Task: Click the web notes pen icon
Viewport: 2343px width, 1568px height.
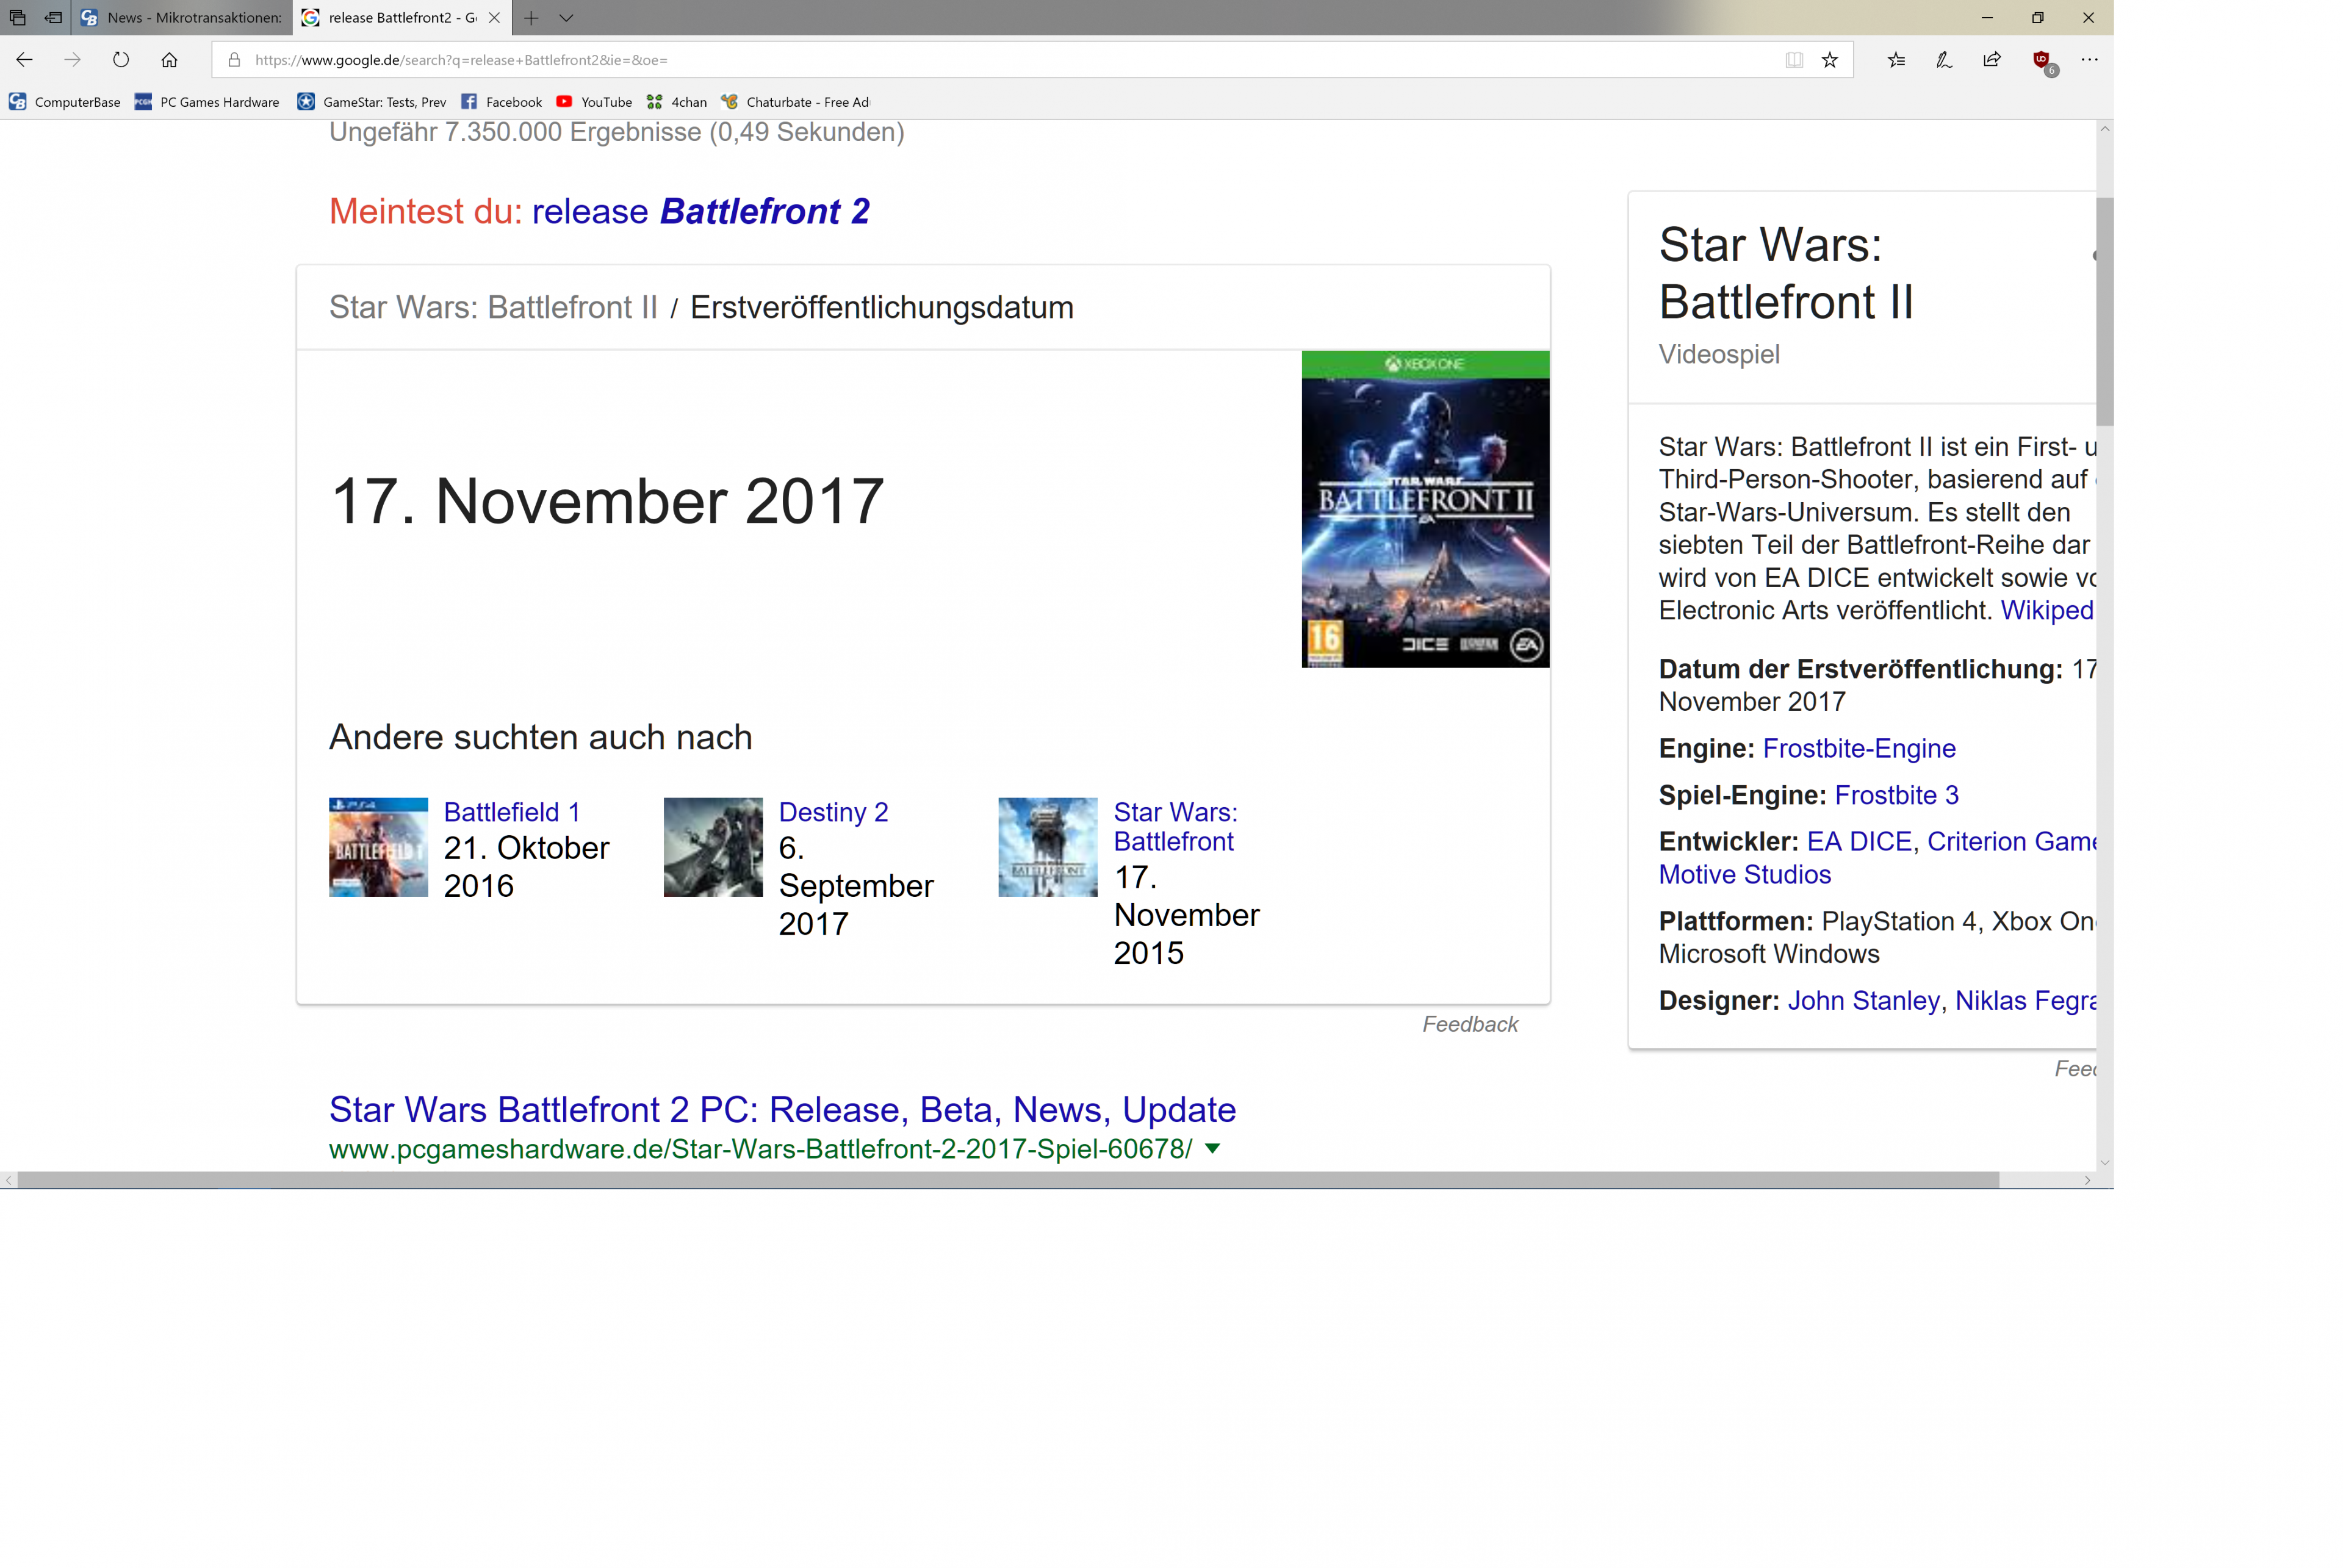Action: click(1944, 60)
